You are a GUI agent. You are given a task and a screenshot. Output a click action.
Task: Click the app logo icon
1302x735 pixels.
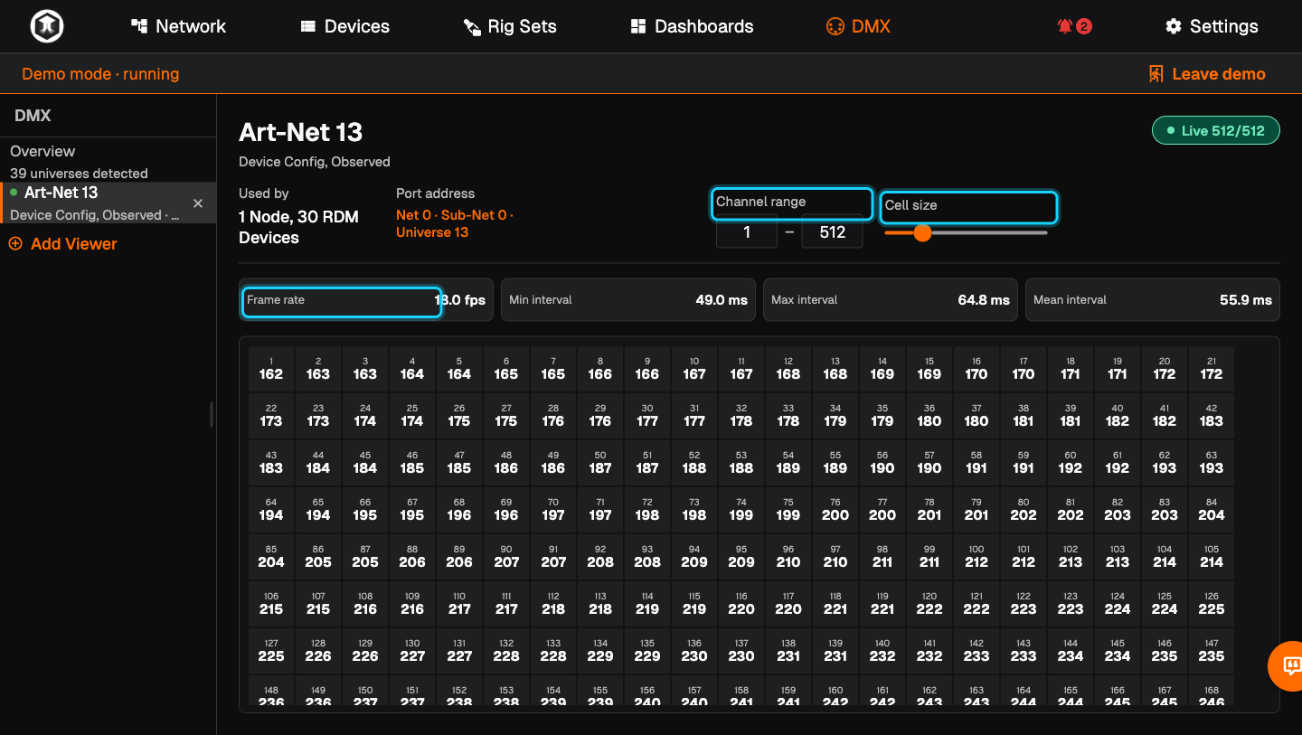(47, 26)
